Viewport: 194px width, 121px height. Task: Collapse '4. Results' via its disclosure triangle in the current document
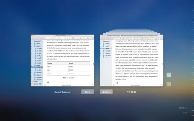[x=31, y=66]
